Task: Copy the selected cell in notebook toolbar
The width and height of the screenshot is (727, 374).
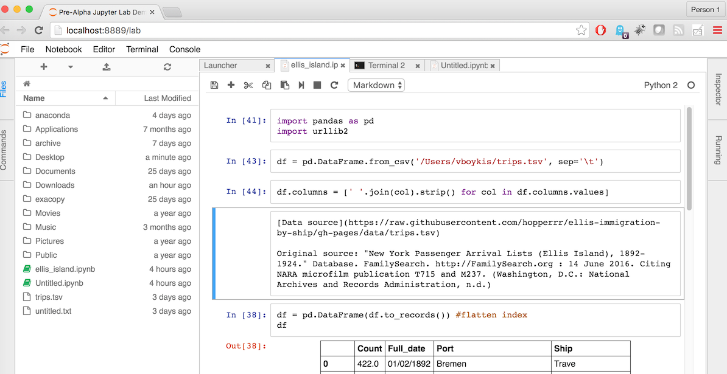Action: [x=266, y=85]
